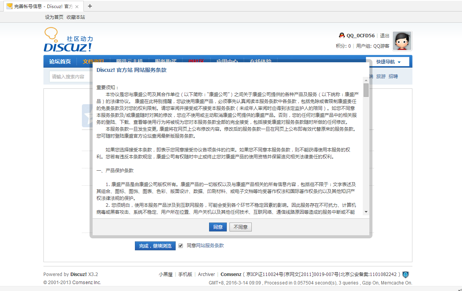This screenshot has height=291, width=462.
Task: Click the 旅游 hot search link
Action: [381, 76]
